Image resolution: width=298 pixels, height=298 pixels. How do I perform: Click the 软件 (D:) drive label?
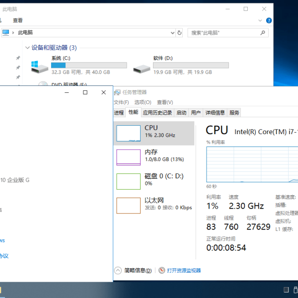[x=163, y=58]
